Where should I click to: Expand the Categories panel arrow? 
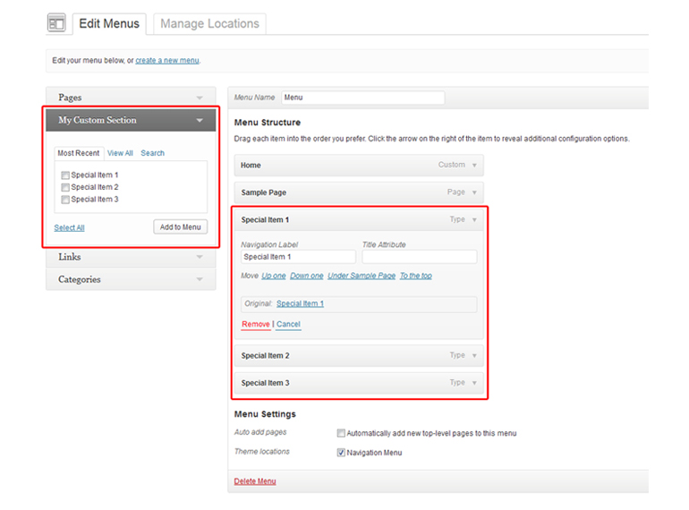tap(200, 280)
